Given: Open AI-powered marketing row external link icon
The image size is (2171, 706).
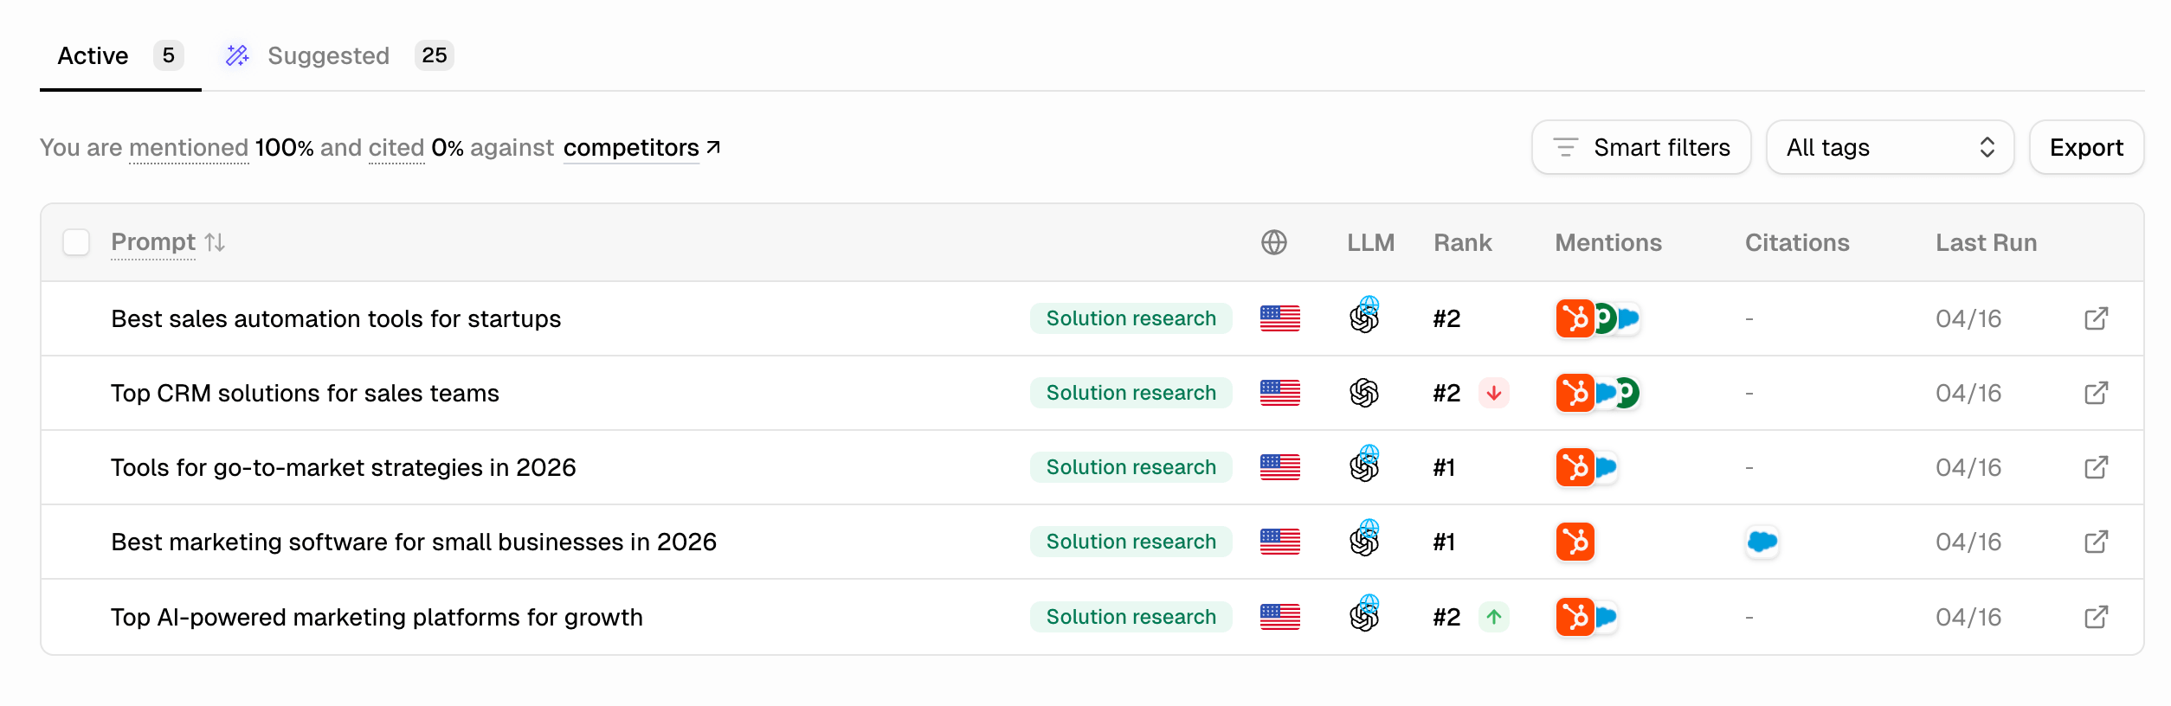Looking at the screenshot, I should pyautogui.click(x=2096, y=617).
